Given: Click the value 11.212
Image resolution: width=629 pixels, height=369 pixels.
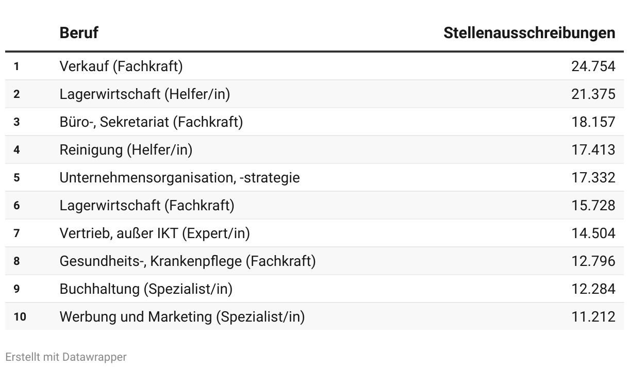Looking at the screenshot, I should pyautogui.click(x=593, y=316).
